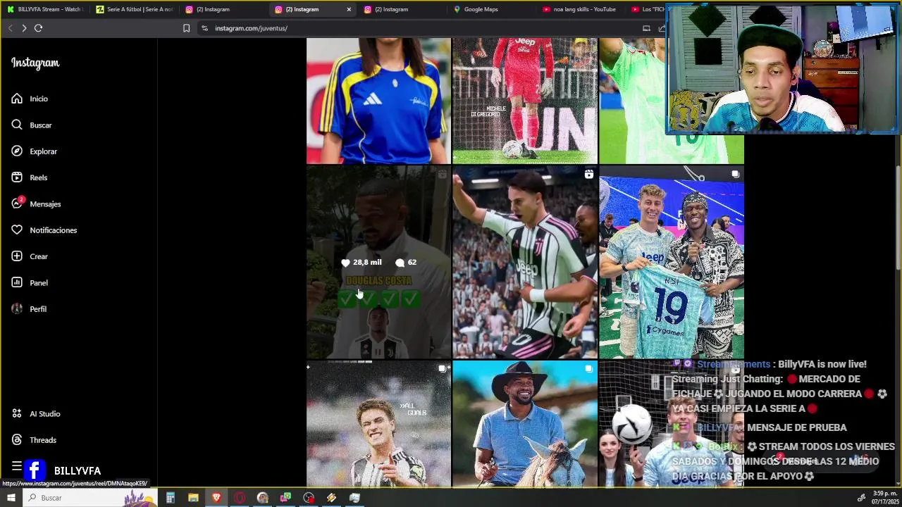Click the 28,8 mil likes count

pyautogui.click(x=362, y=263)
